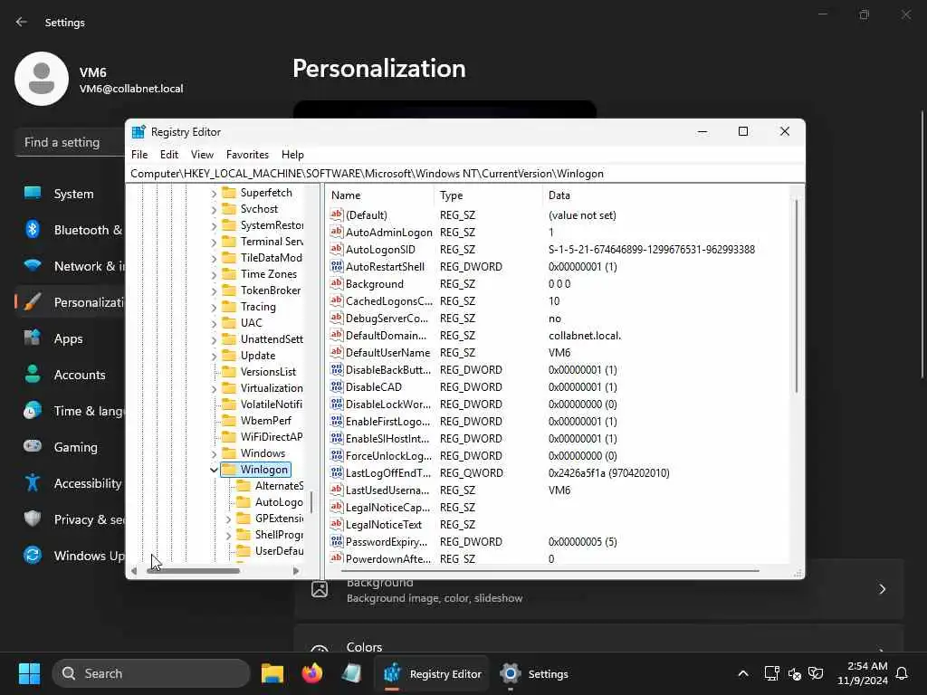Expand the Superfetch tree node

point(214,194)
